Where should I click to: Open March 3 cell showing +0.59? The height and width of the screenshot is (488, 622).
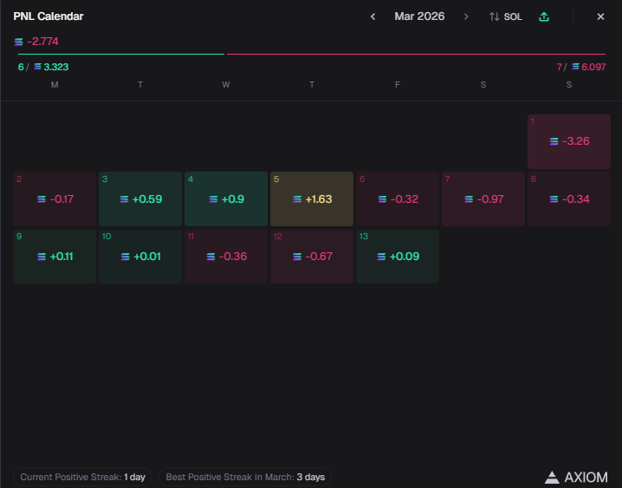tap(140, 198)
